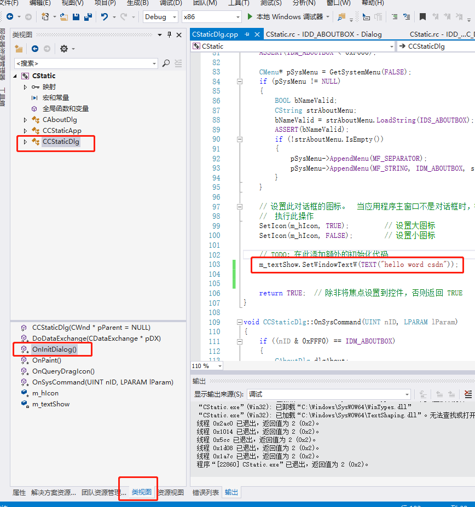Screen dimensions: 475x507
Task: Clear all output with the clear icon
Action: coord(468,394)
